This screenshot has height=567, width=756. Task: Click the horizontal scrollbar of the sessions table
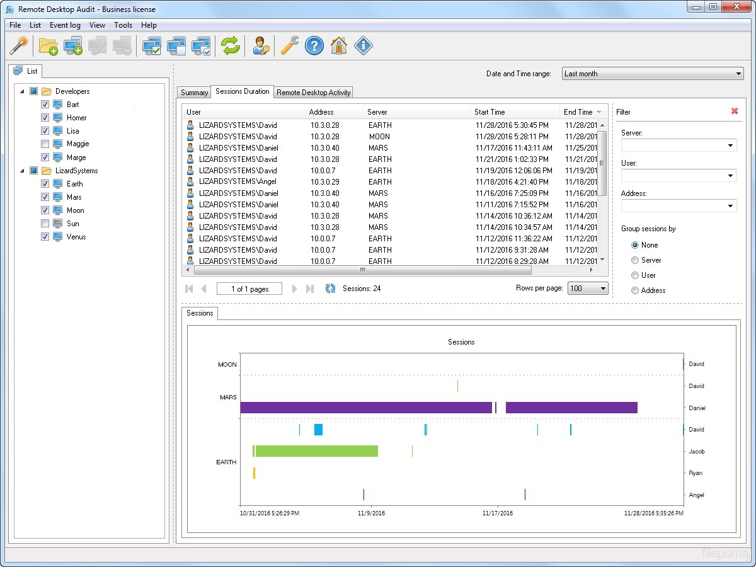pyautogui.click(x=362, y=270)
